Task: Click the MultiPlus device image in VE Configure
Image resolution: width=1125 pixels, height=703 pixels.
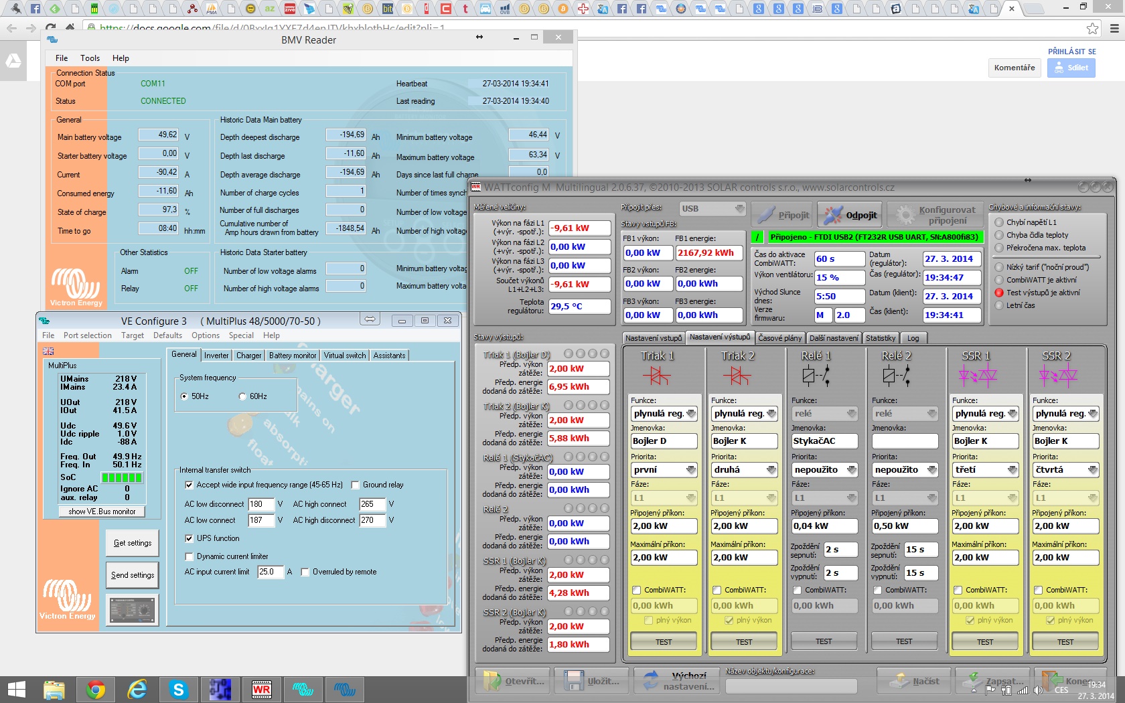Action: tap(133, 610)
